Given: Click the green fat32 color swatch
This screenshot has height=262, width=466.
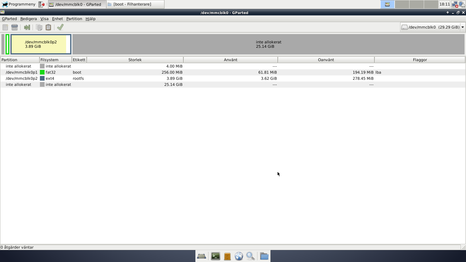Looking at the screenshot, I should [42, 72].
